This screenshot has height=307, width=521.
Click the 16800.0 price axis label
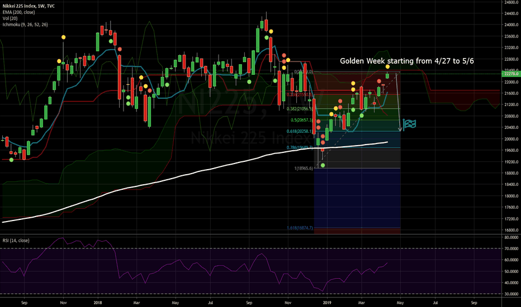pyautogui.click(x=511, y=230)
